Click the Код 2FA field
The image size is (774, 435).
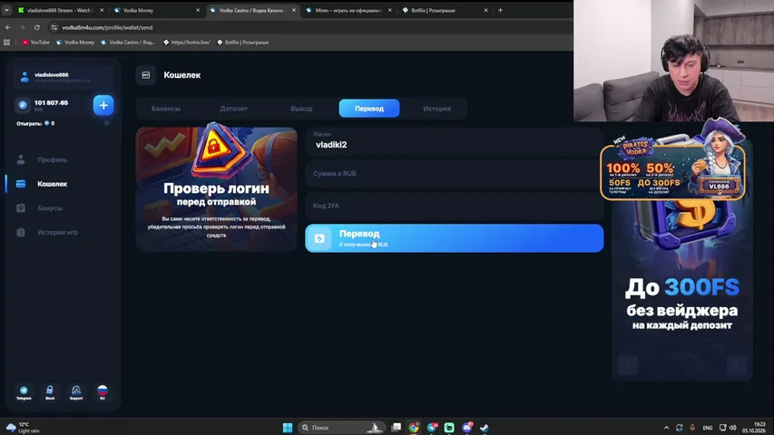pos(454,206)
